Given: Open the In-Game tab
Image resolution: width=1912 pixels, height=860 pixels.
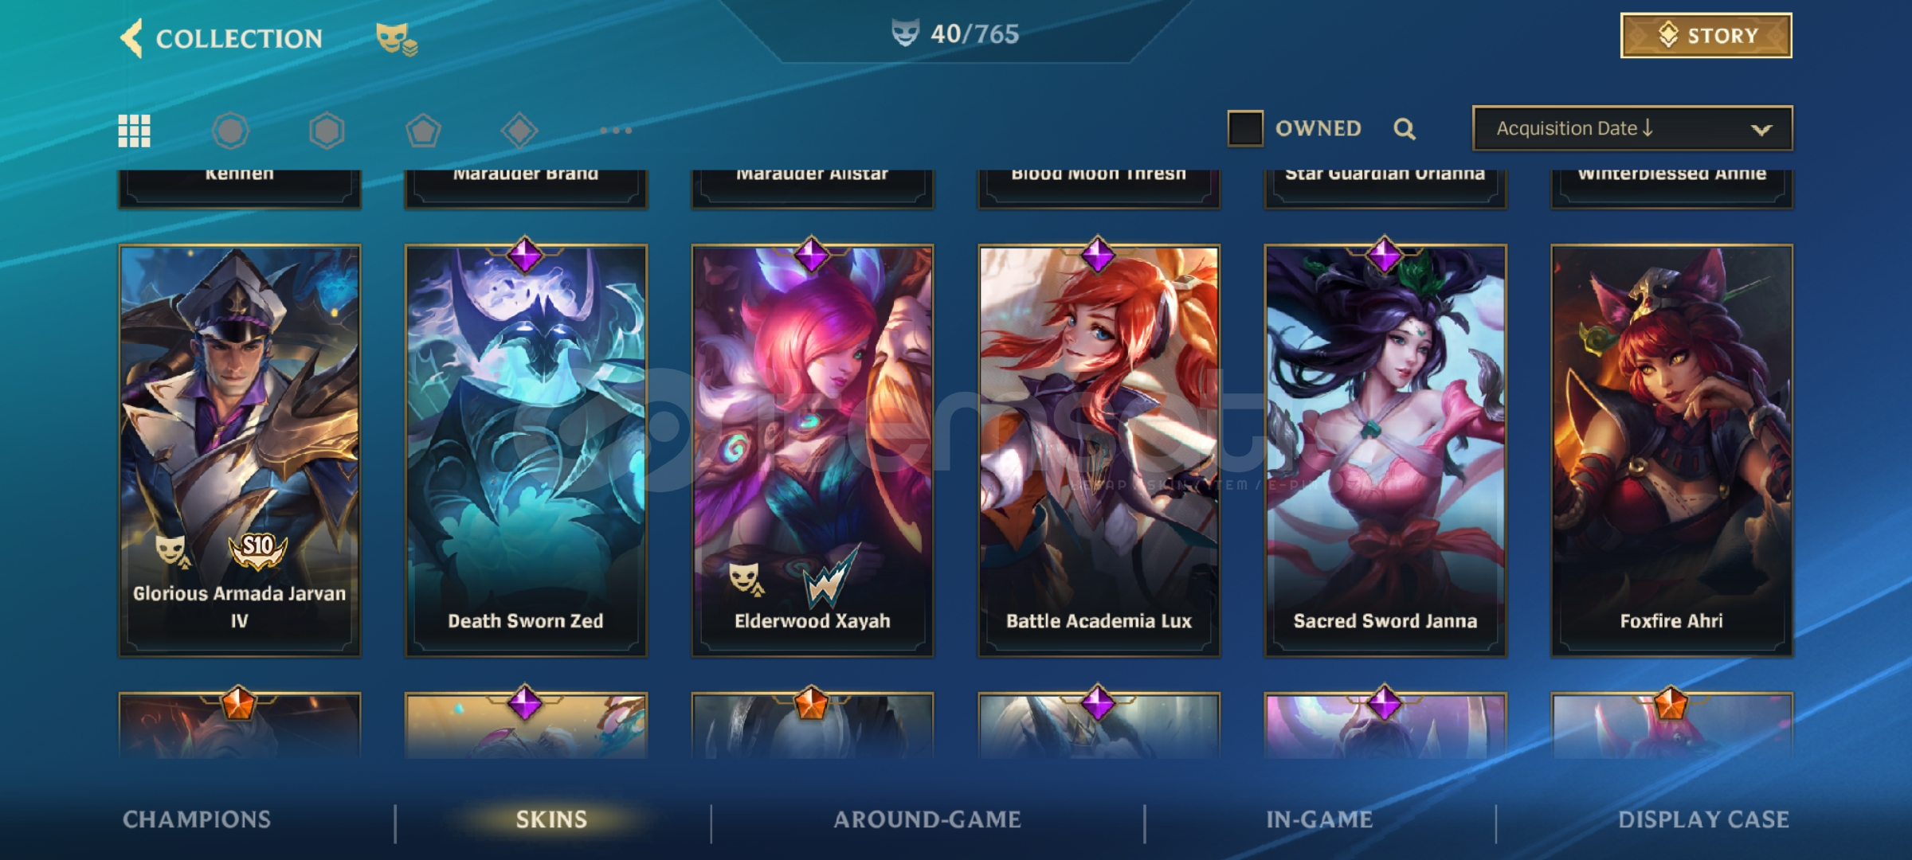Looking at the screenshot, I should 1319,819.
